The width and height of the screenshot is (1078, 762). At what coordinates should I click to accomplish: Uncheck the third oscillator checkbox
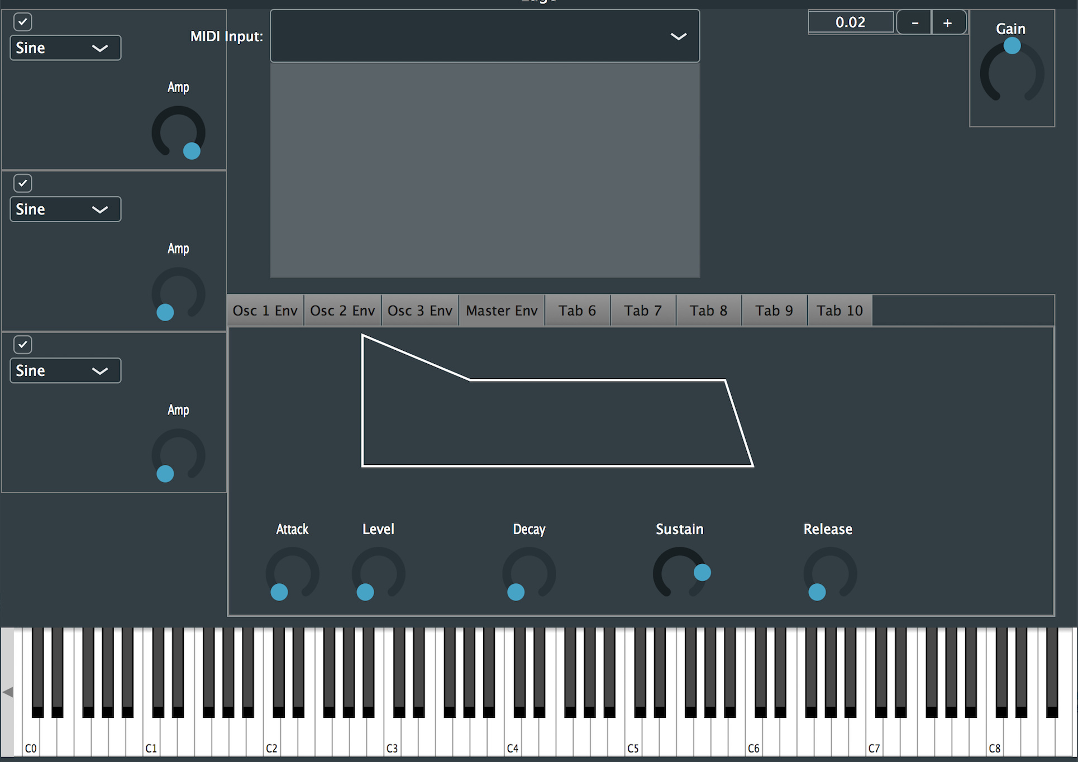(x=23, y=345)
